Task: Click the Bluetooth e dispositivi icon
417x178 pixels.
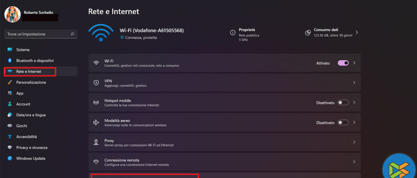Action: 10,61
